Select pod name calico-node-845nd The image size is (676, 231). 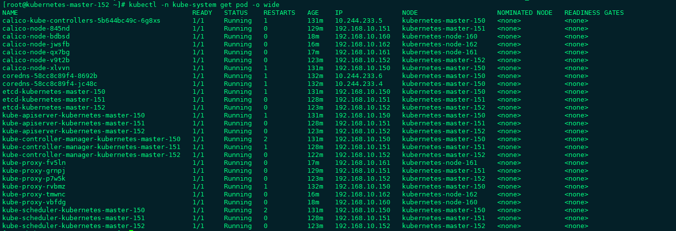coord(36,29)
